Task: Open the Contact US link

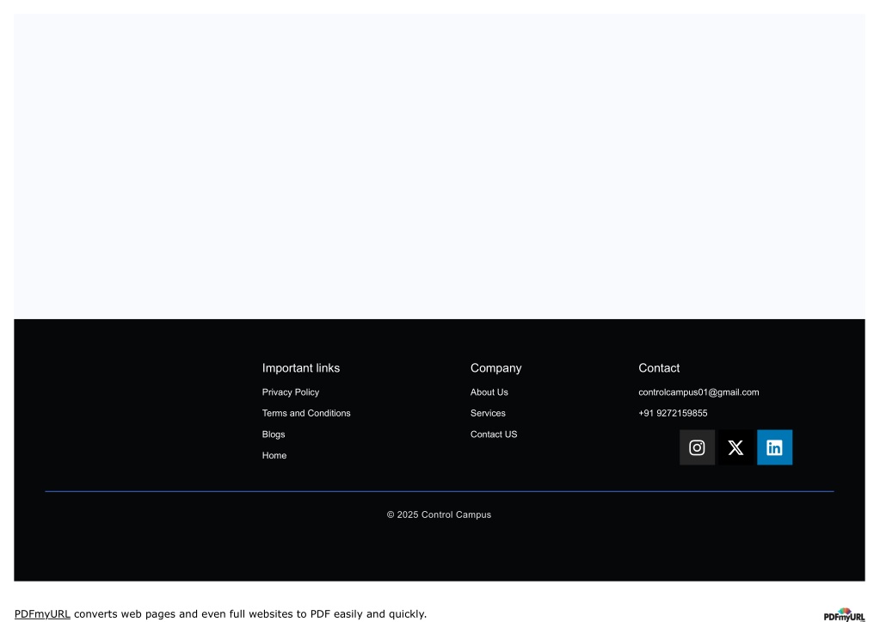Action: [493, 434]
